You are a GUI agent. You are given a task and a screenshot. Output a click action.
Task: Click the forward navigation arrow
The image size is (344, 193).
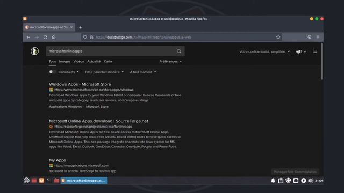[37, 37]
